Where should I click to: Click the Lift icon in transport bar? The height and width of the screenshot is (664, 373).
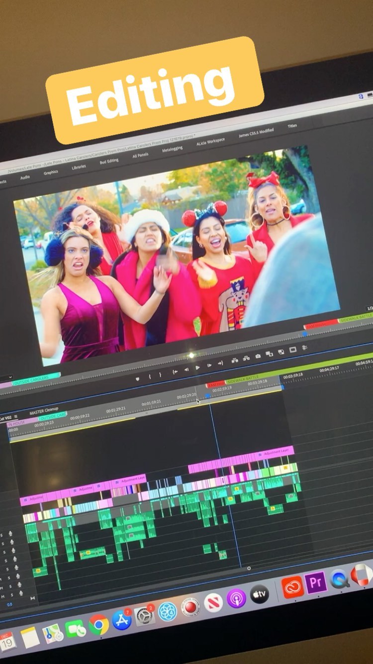235,360
